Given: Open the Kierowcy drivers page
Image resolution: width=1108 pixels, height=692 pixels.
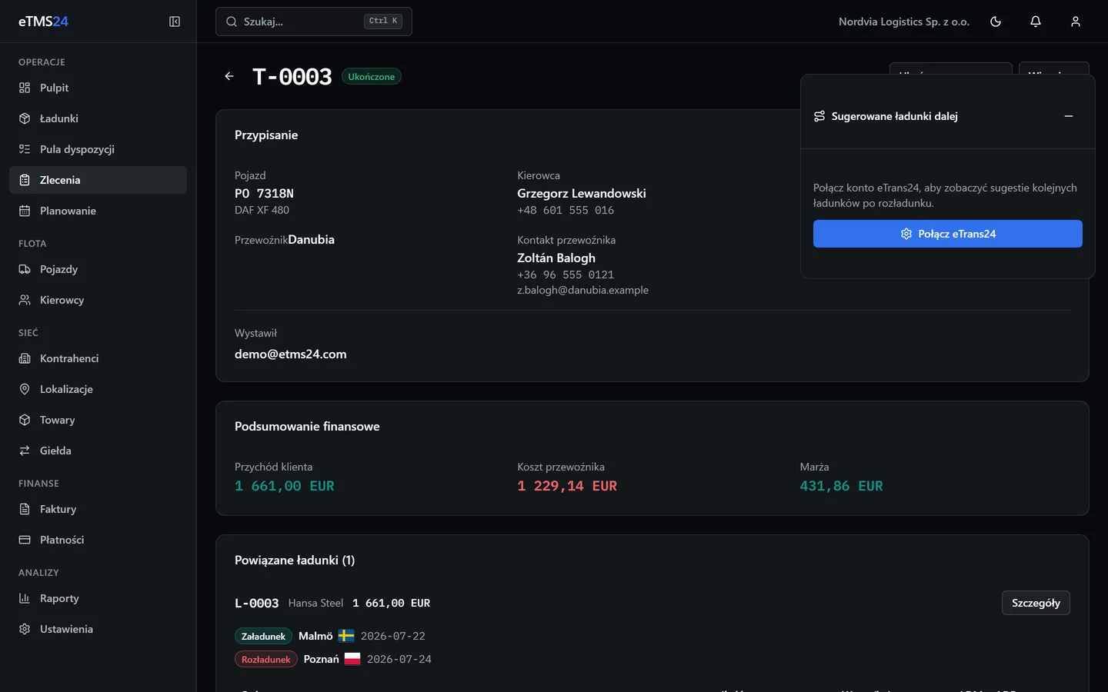Looking at the screenshot, I should coord(98,300).
